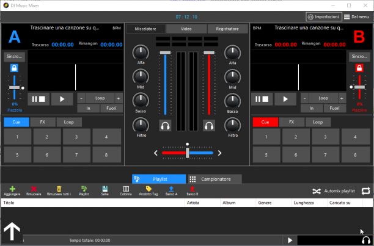Load track to deck with Banco A
Viewport: 374px width, 246px height.
[x=171, y=189]
